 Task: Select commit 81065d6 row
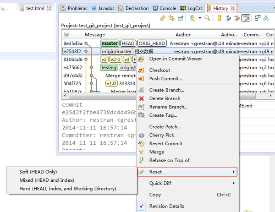168,60
